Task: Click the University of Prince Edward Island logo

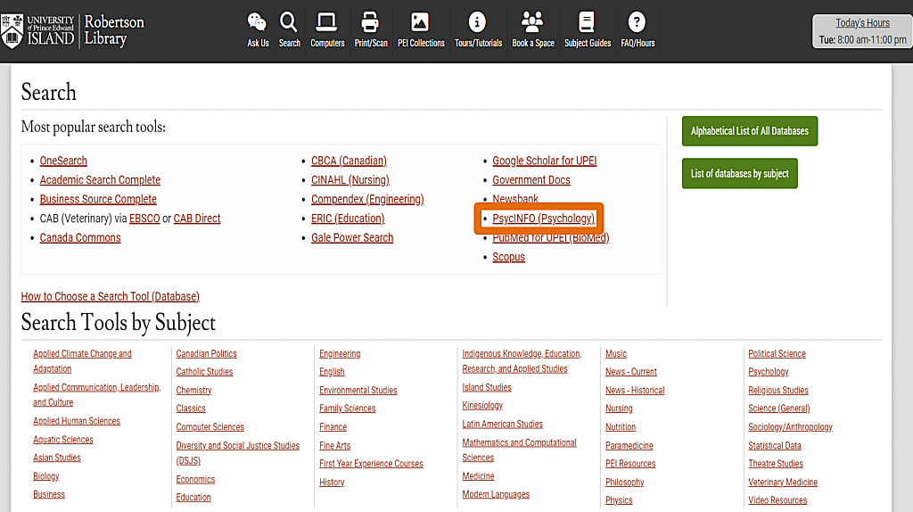Action: click(x=38, y=30)
